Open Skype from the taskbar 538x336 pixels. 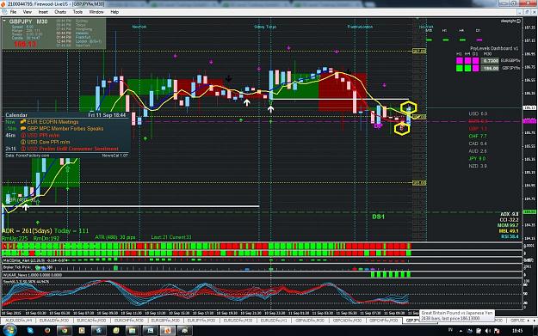[30, 331]
